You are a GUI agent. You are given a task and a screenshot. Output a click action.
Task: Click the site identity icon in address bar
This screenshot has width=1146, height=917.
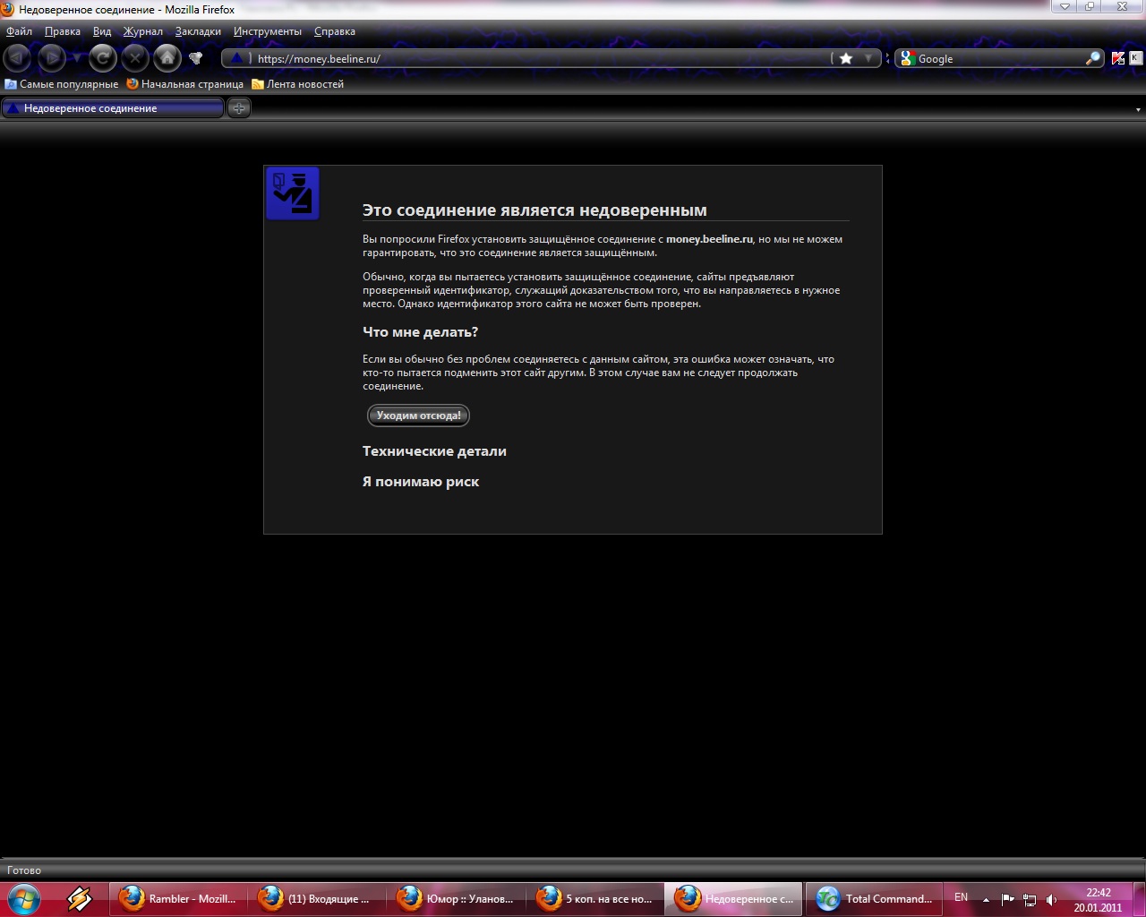coord(236,58)
